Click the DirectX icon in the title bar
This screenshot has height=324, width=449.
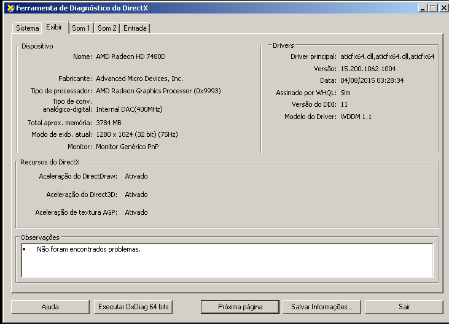(x=10, y=8)
